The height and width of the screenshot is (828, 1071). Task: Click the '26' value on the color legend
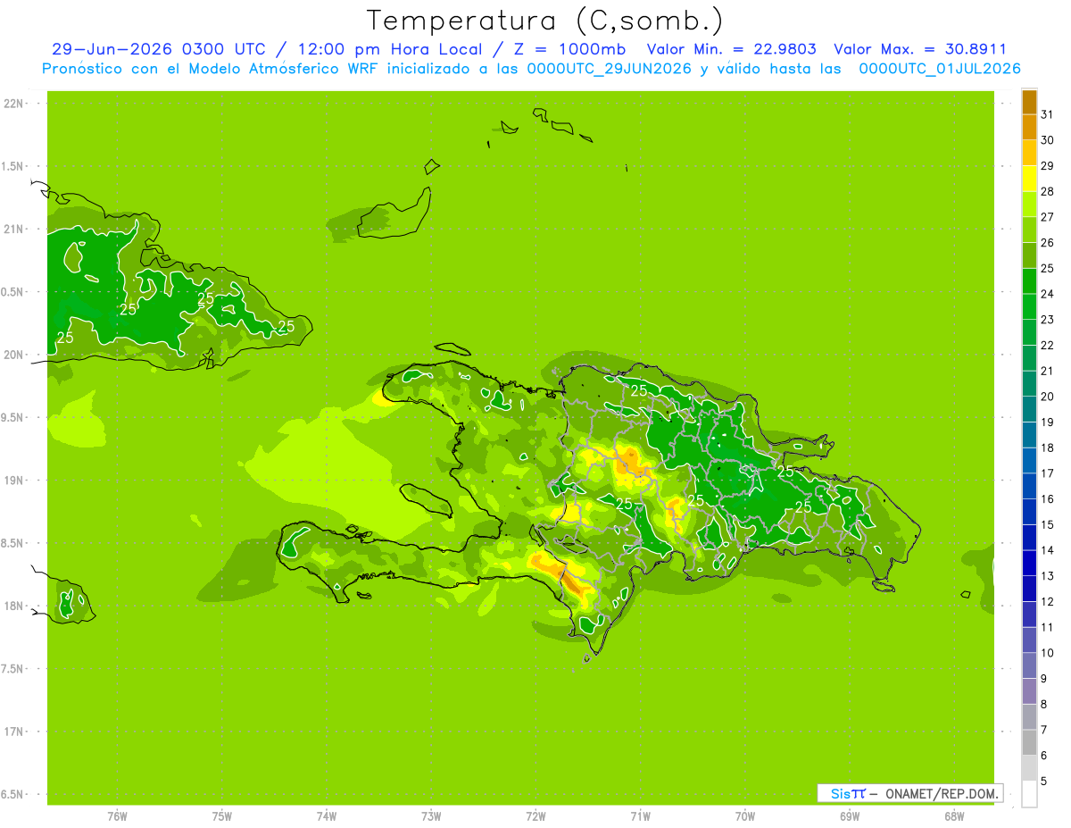coord(1048,242)
